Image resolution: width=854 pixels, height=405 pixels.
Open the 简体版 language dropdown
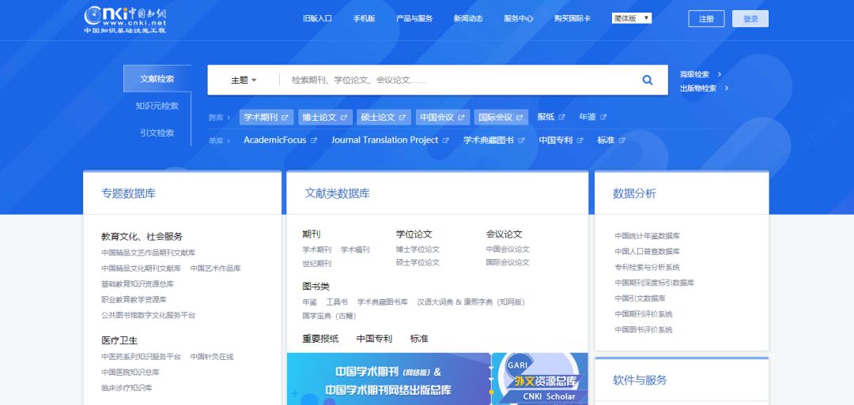631,18
